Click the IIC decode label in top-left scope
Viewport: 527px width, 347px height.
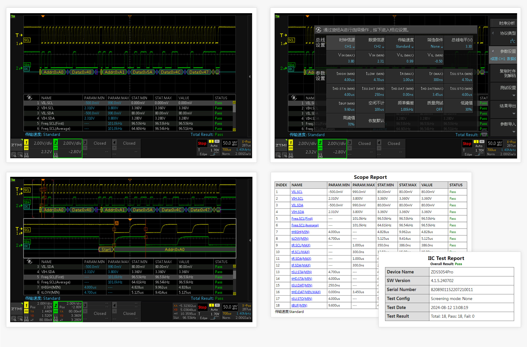pos(27,69)
